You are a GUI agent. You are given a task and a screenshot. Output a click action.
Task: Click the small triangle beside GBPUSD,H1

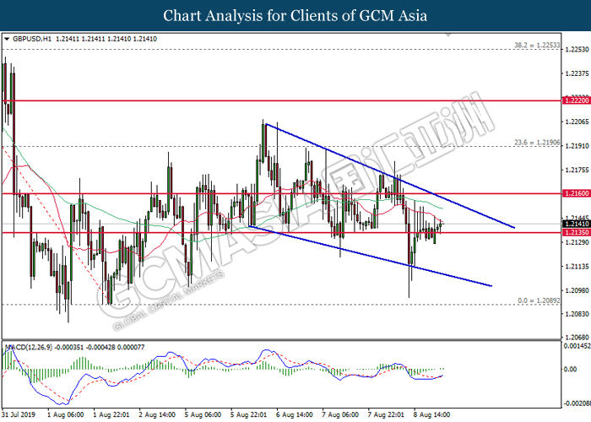pyautogui.click(x=7, y=39)
